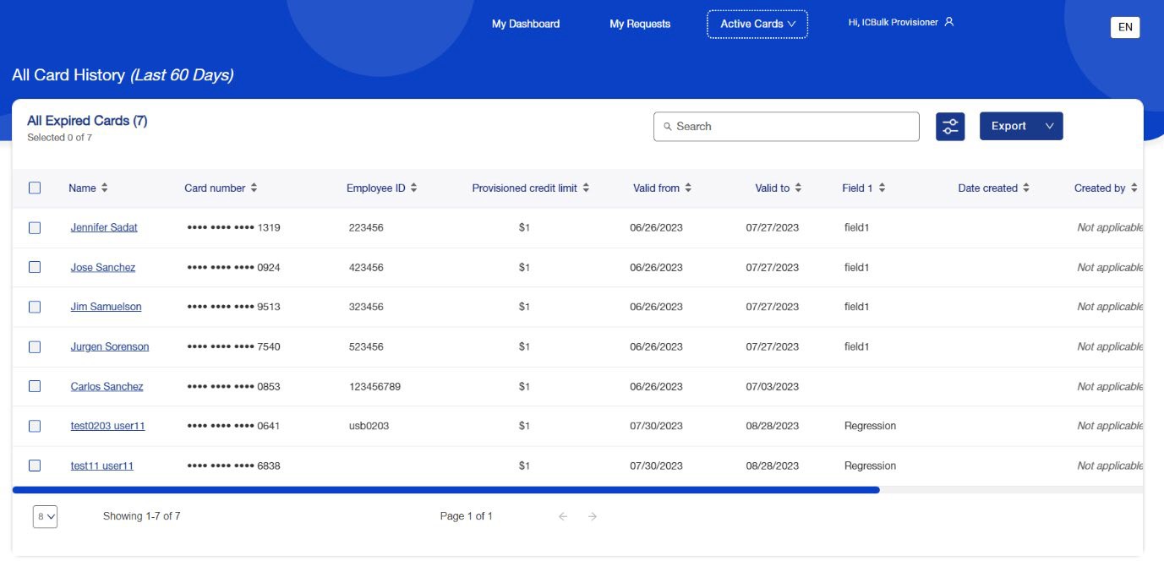This screenshot has height=561, width=1164.
Task: Select the Carlos Sanchez row checkbox
Action: click(x=35, y=386)
